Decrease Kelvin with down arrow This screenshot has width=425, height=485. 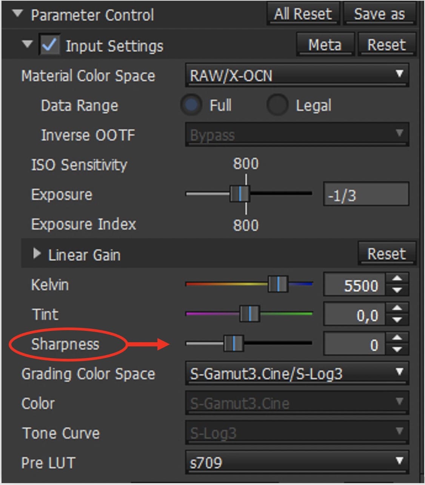coord(397,290)
